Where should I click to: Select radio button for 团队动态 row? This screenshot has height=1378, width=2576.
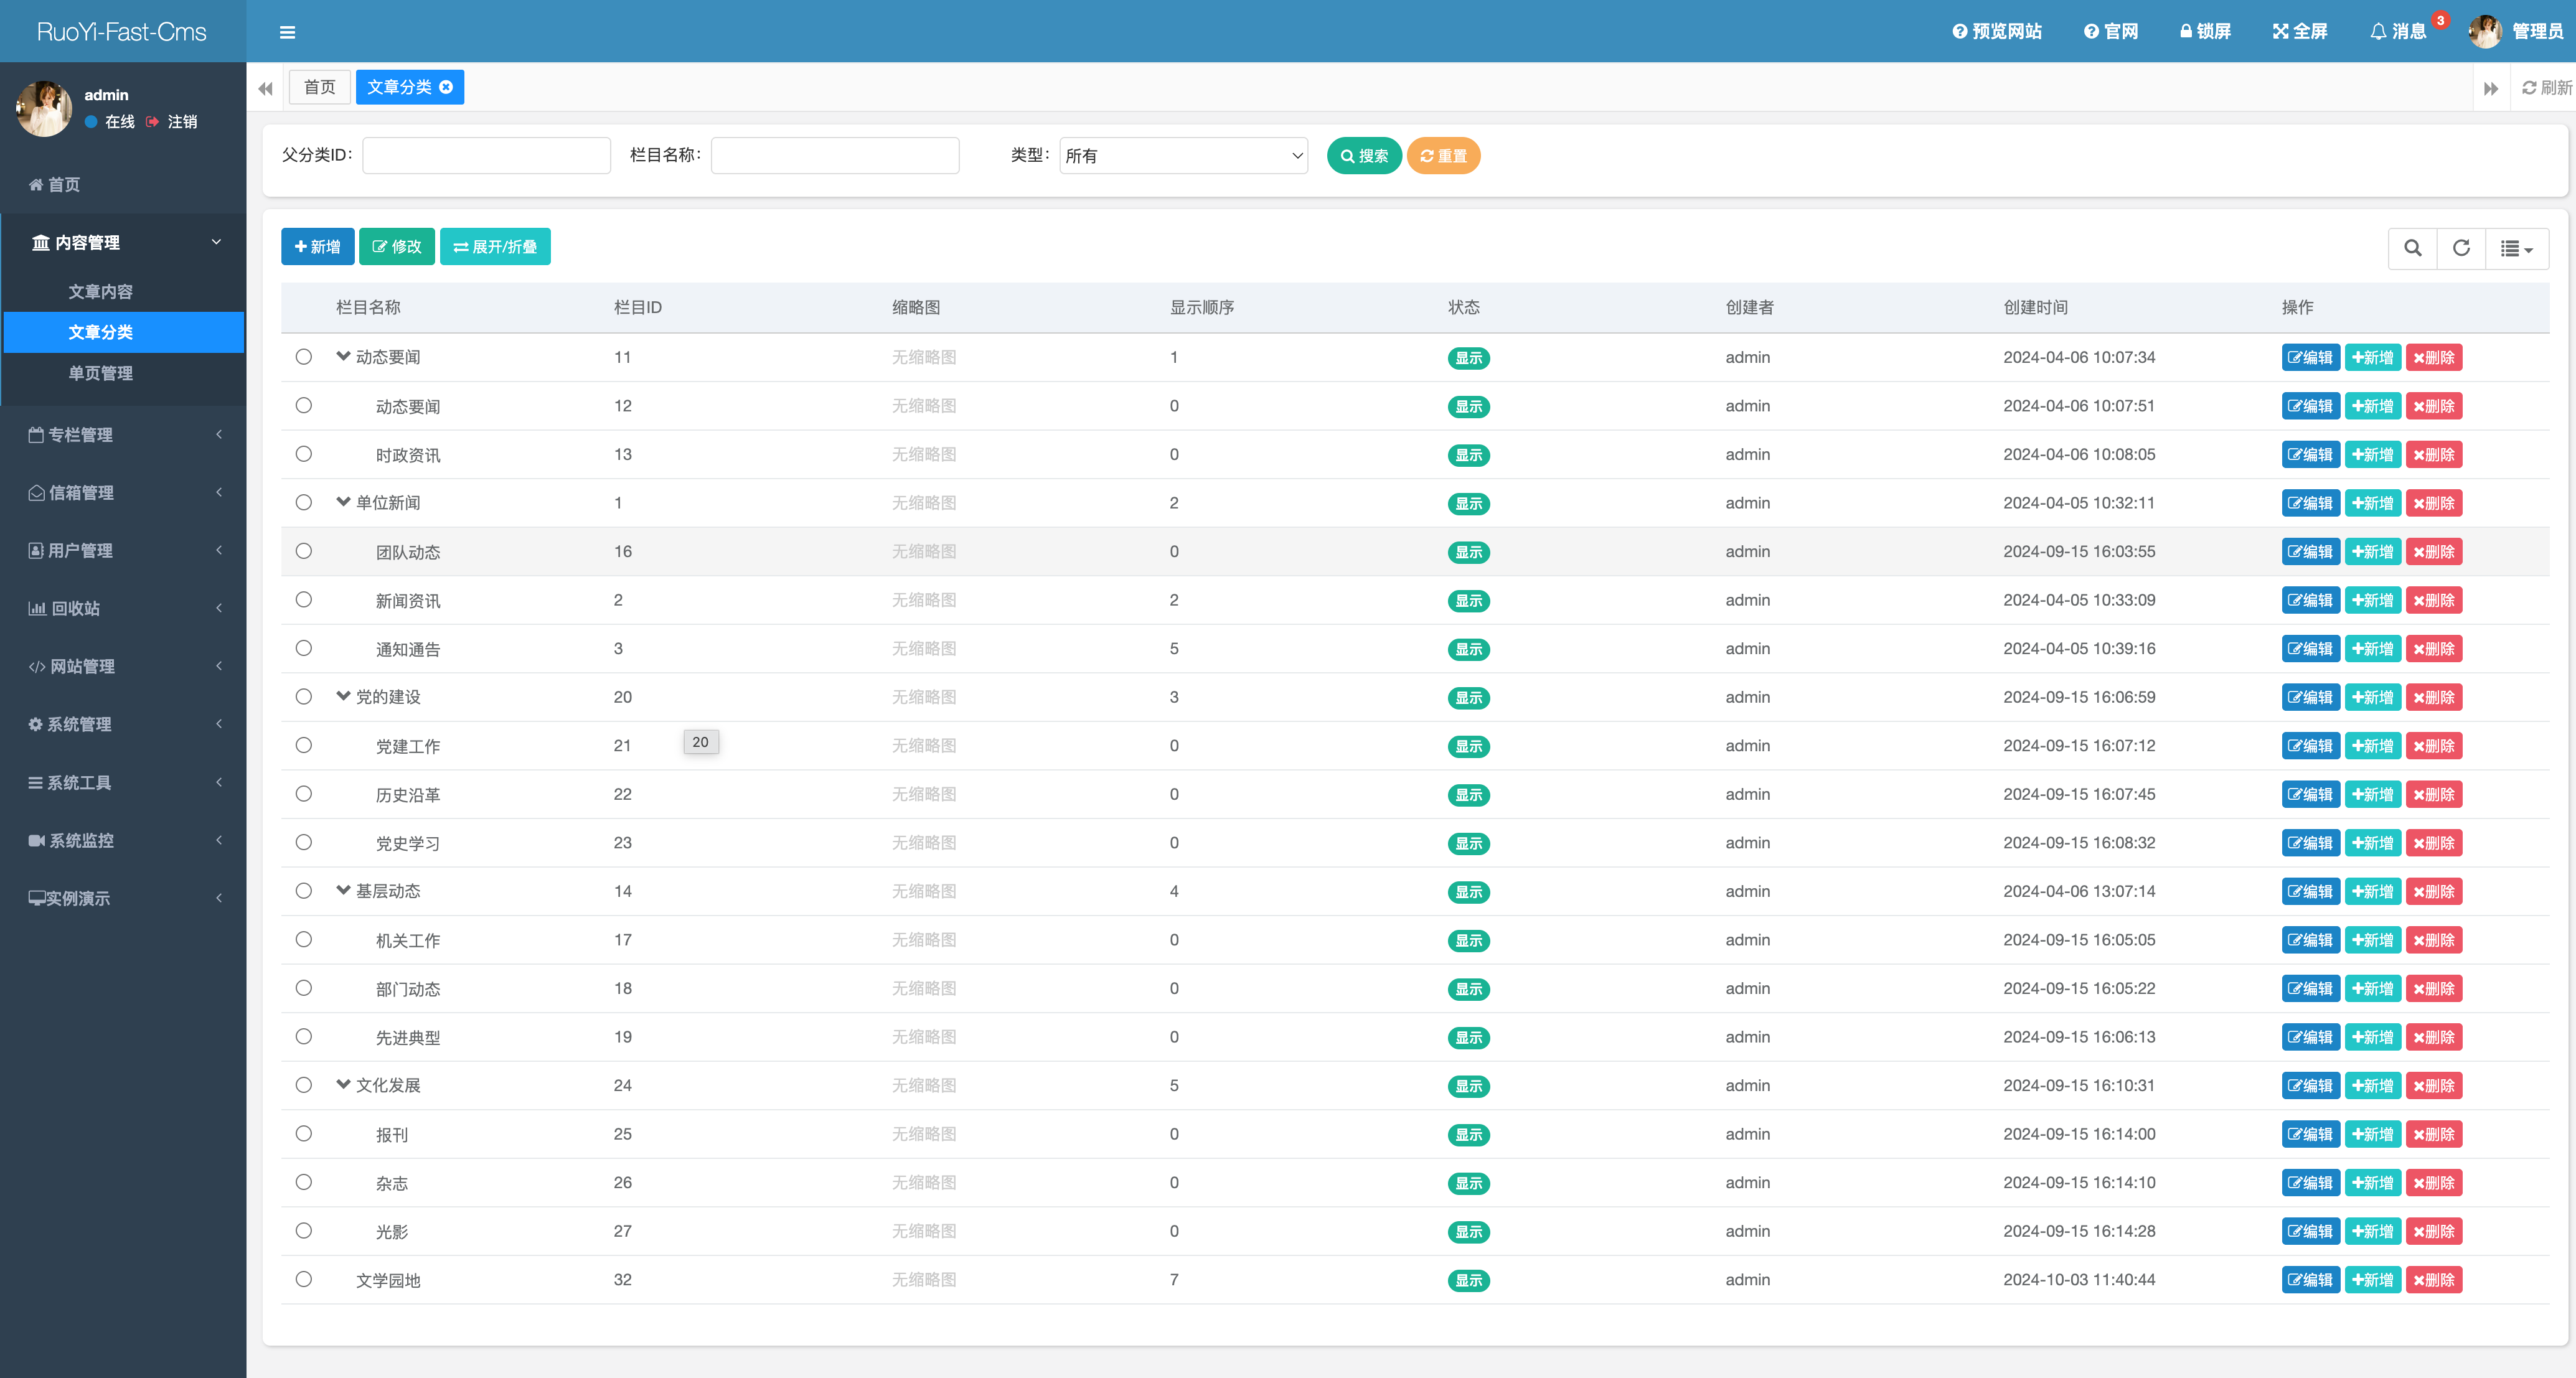304,551
